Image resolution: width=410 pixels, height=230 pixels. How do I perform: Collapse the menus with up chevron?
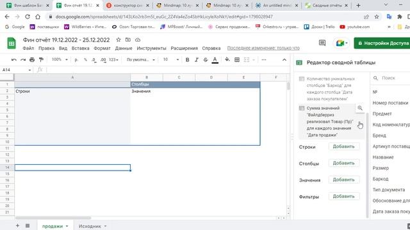coord(284,59)
